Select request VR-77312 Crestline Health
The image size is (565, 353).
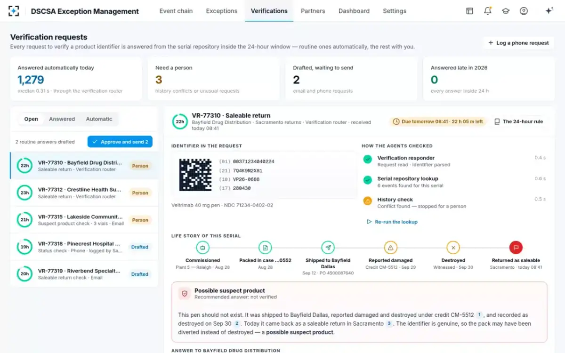pos(84,193)
